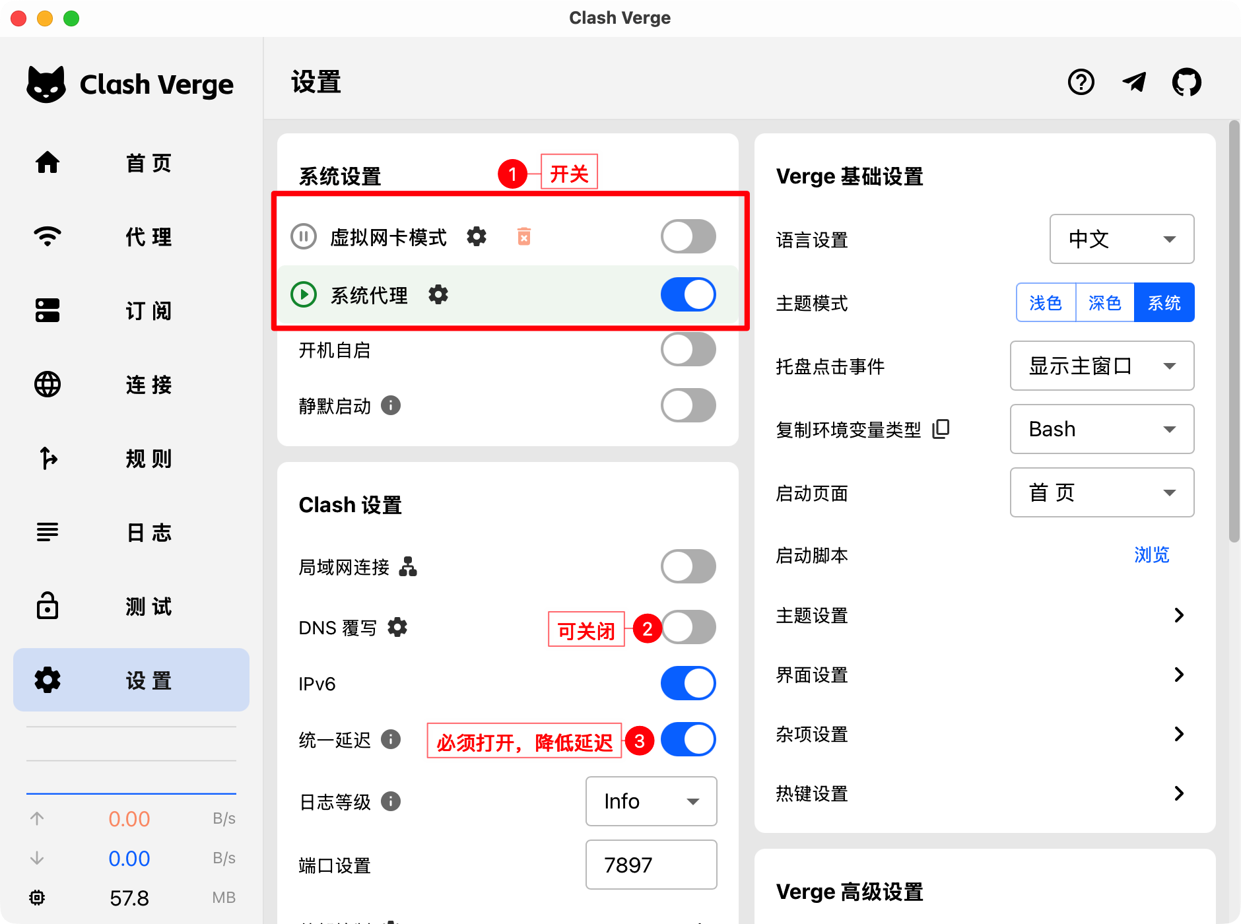Open virtual network card mode settings gear

[477, 236]
